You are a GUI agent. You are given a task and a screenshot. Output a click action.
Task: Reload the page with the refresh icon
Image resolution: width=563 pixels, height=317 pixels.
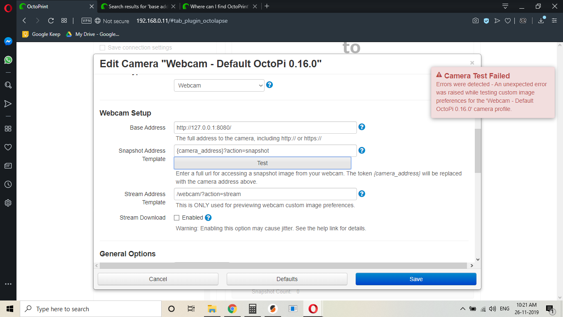click(x=51, y=21)
